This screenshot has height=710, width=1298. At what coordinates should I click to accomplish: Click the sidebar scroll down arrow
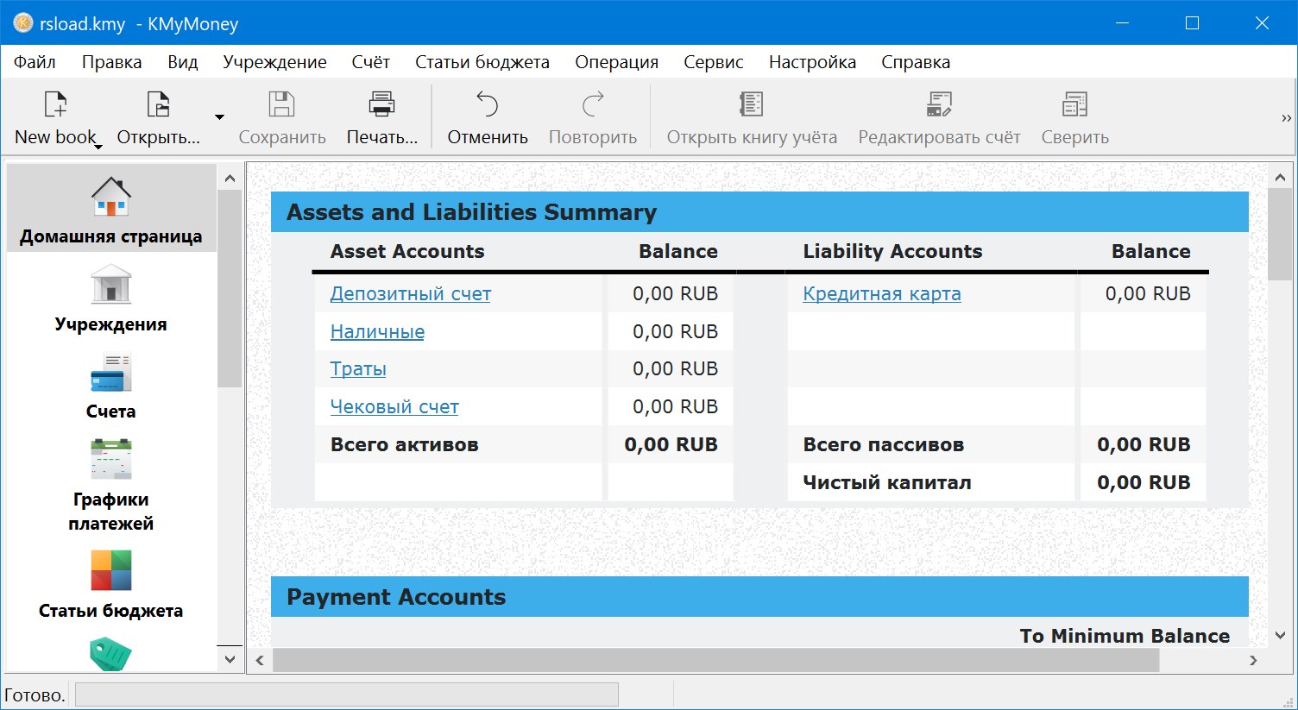click(x=230, y=660)
